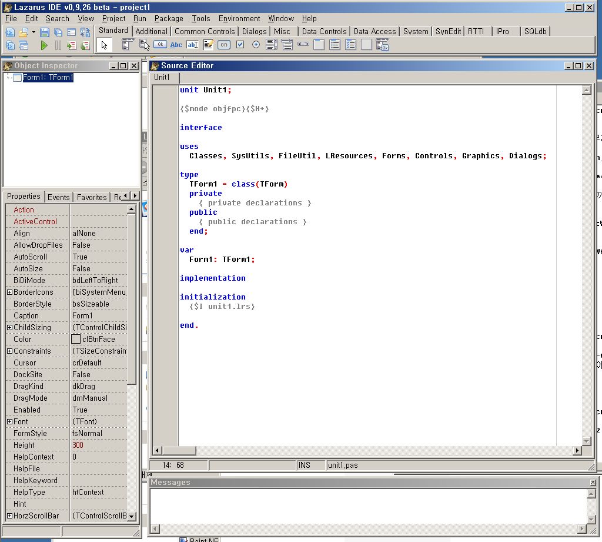Expand the ChildSizing property
The image size is (602, 542).
pyautogui.click(x=9, y=328)
